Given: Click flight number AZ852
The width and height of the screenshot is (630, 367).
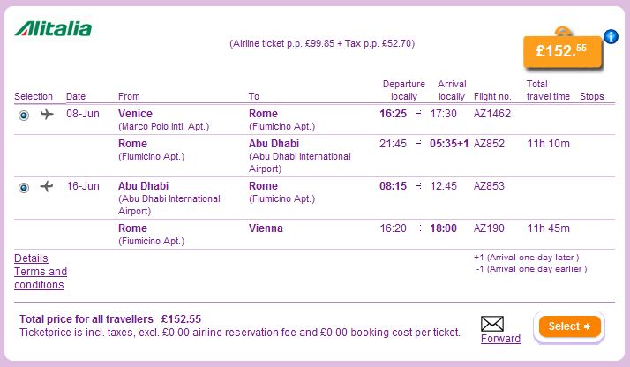Looking at the screenshot, I should point(490,143).
